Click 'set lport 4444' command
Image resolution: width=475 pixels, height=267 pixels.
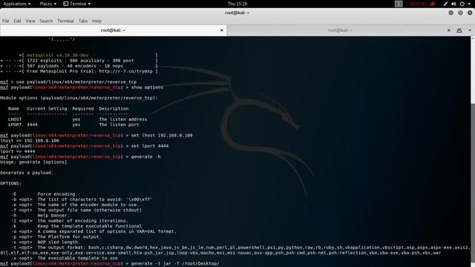[150, 146]
